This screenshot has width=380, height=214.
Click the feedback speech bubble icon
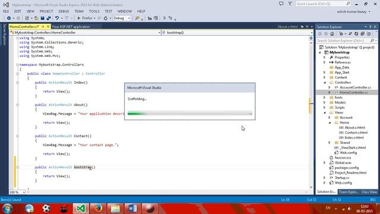pyautogui.click(x=281, y=4)
